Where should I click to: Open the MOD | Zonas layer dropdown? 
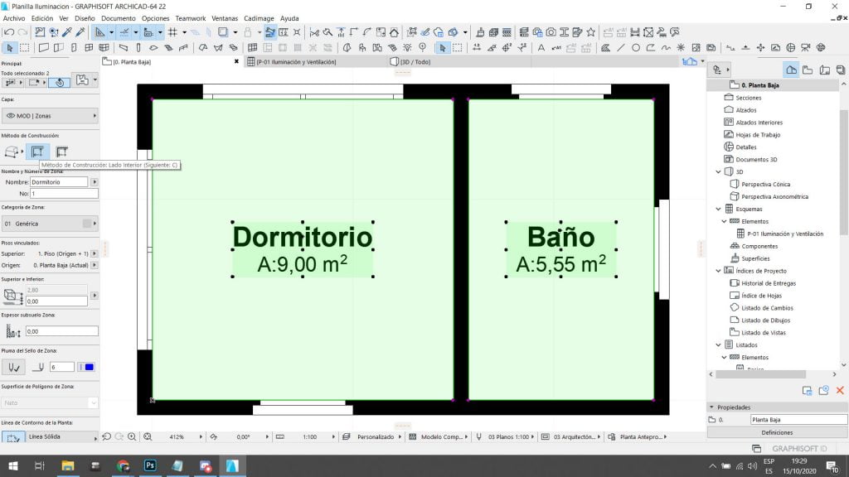(50, 116)
